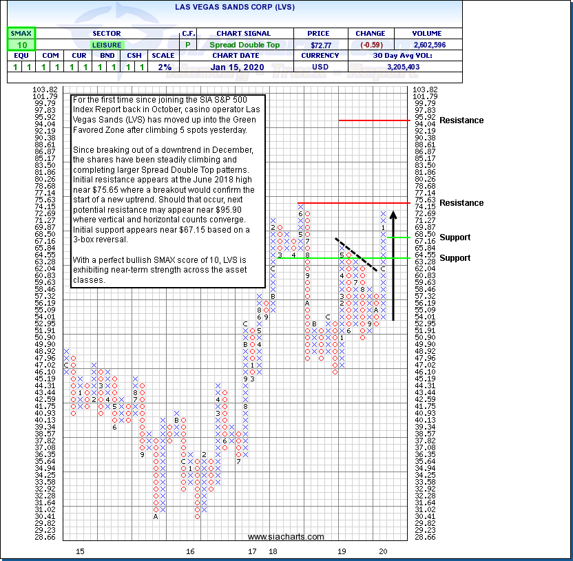Click the commentary text box on the chart
This screenshot has height=561, width=573.
[x=168, y=190]
